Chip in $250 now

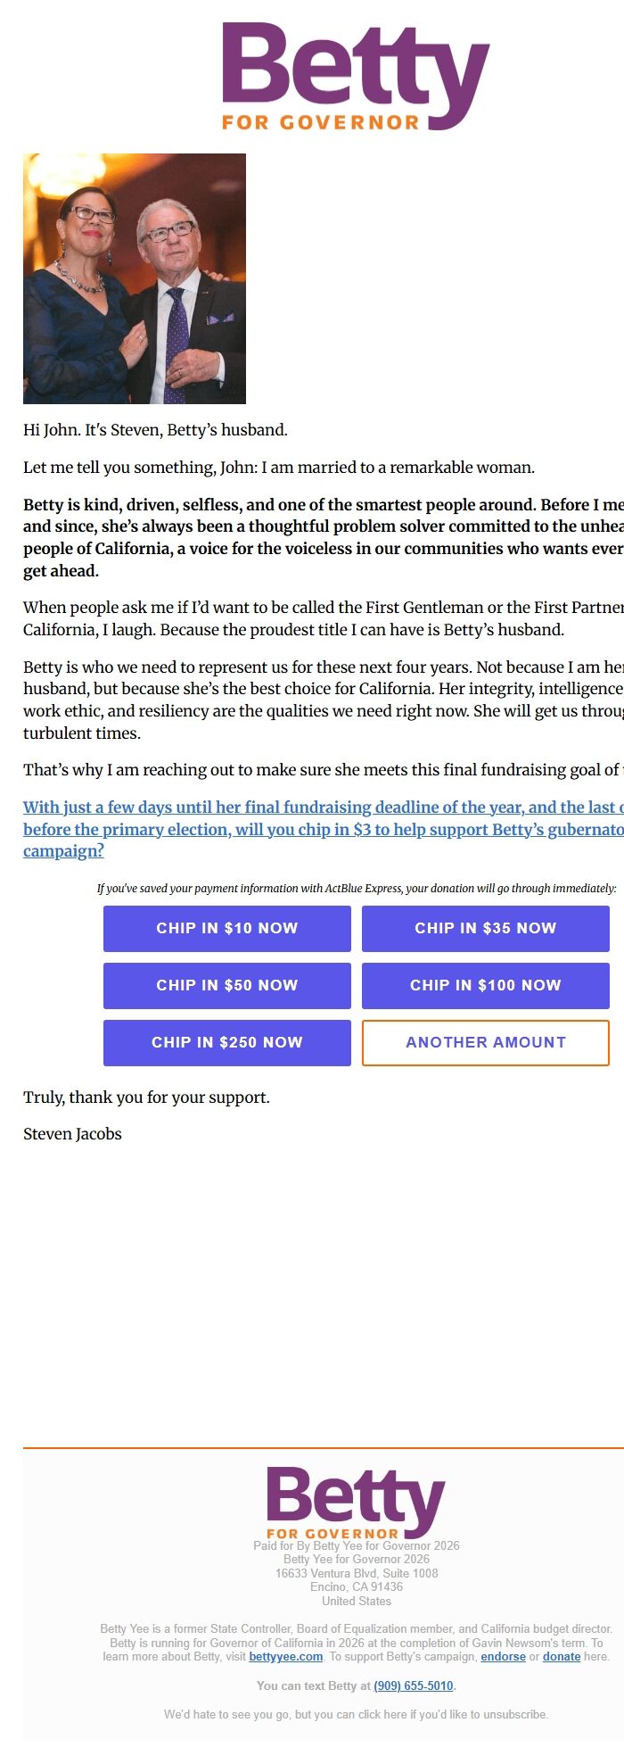pos(226,1042)
